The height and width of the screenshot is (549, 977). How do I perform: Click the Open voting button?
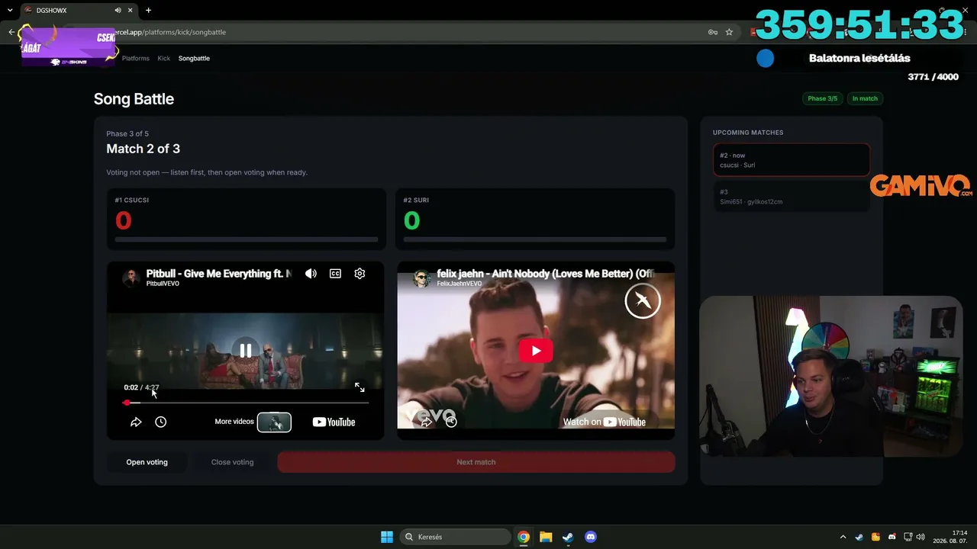pyautogui.click(x=147, y=462)
